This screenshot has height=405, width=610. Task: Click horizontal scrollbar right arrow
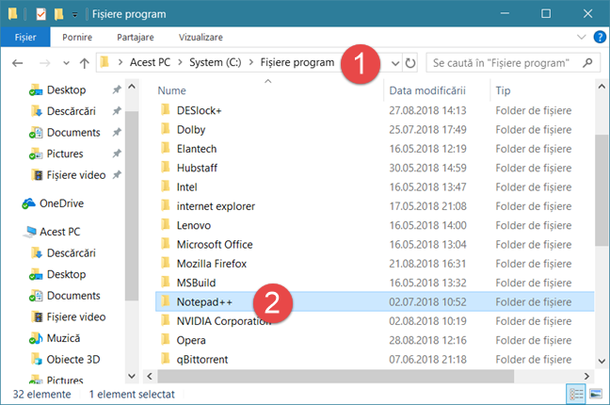click(x=586, y=376)
